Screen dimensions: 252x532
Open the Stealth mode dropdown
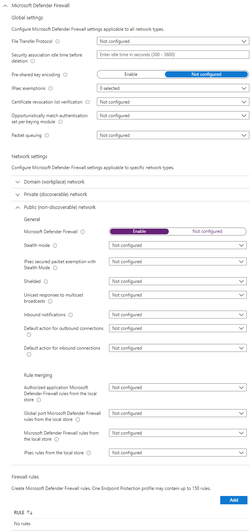point(177,245)
